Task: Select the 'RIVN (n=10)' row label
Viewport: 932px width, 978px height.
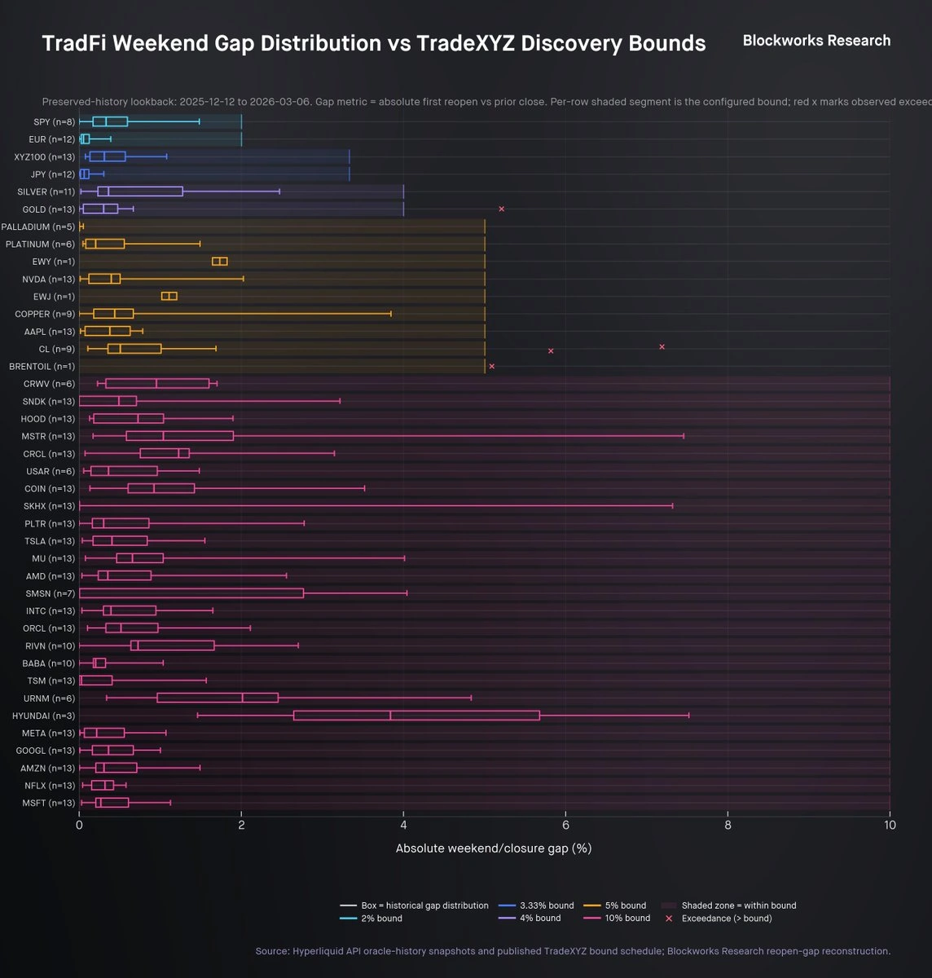Action: click(50, 646)
